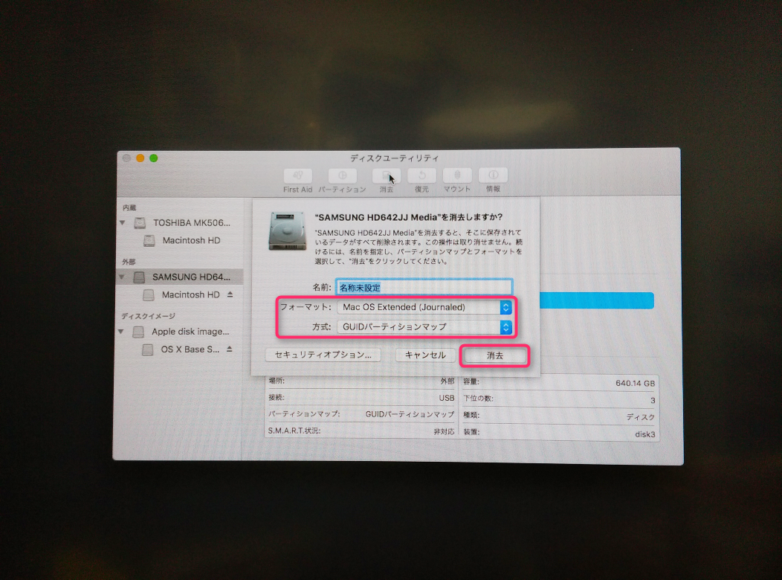
Task: Click the info (情報) toolbar icon
Action: pyautogui.click(x=493, y=176)
